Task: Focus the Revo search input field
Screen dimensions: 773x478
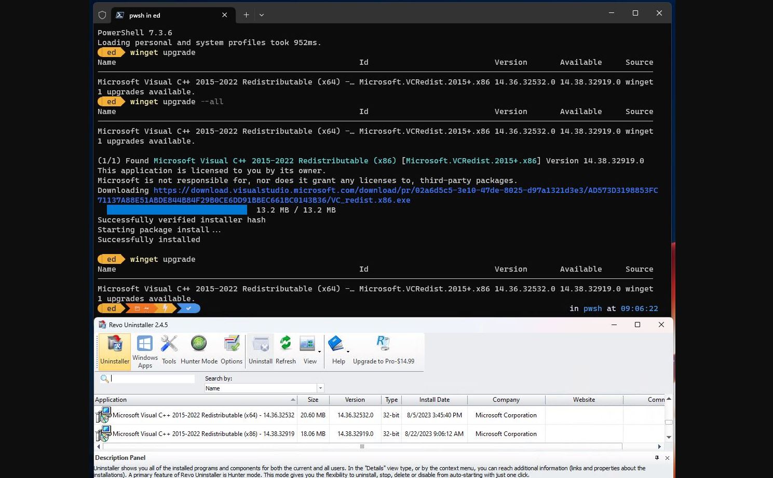Action: 153,379
